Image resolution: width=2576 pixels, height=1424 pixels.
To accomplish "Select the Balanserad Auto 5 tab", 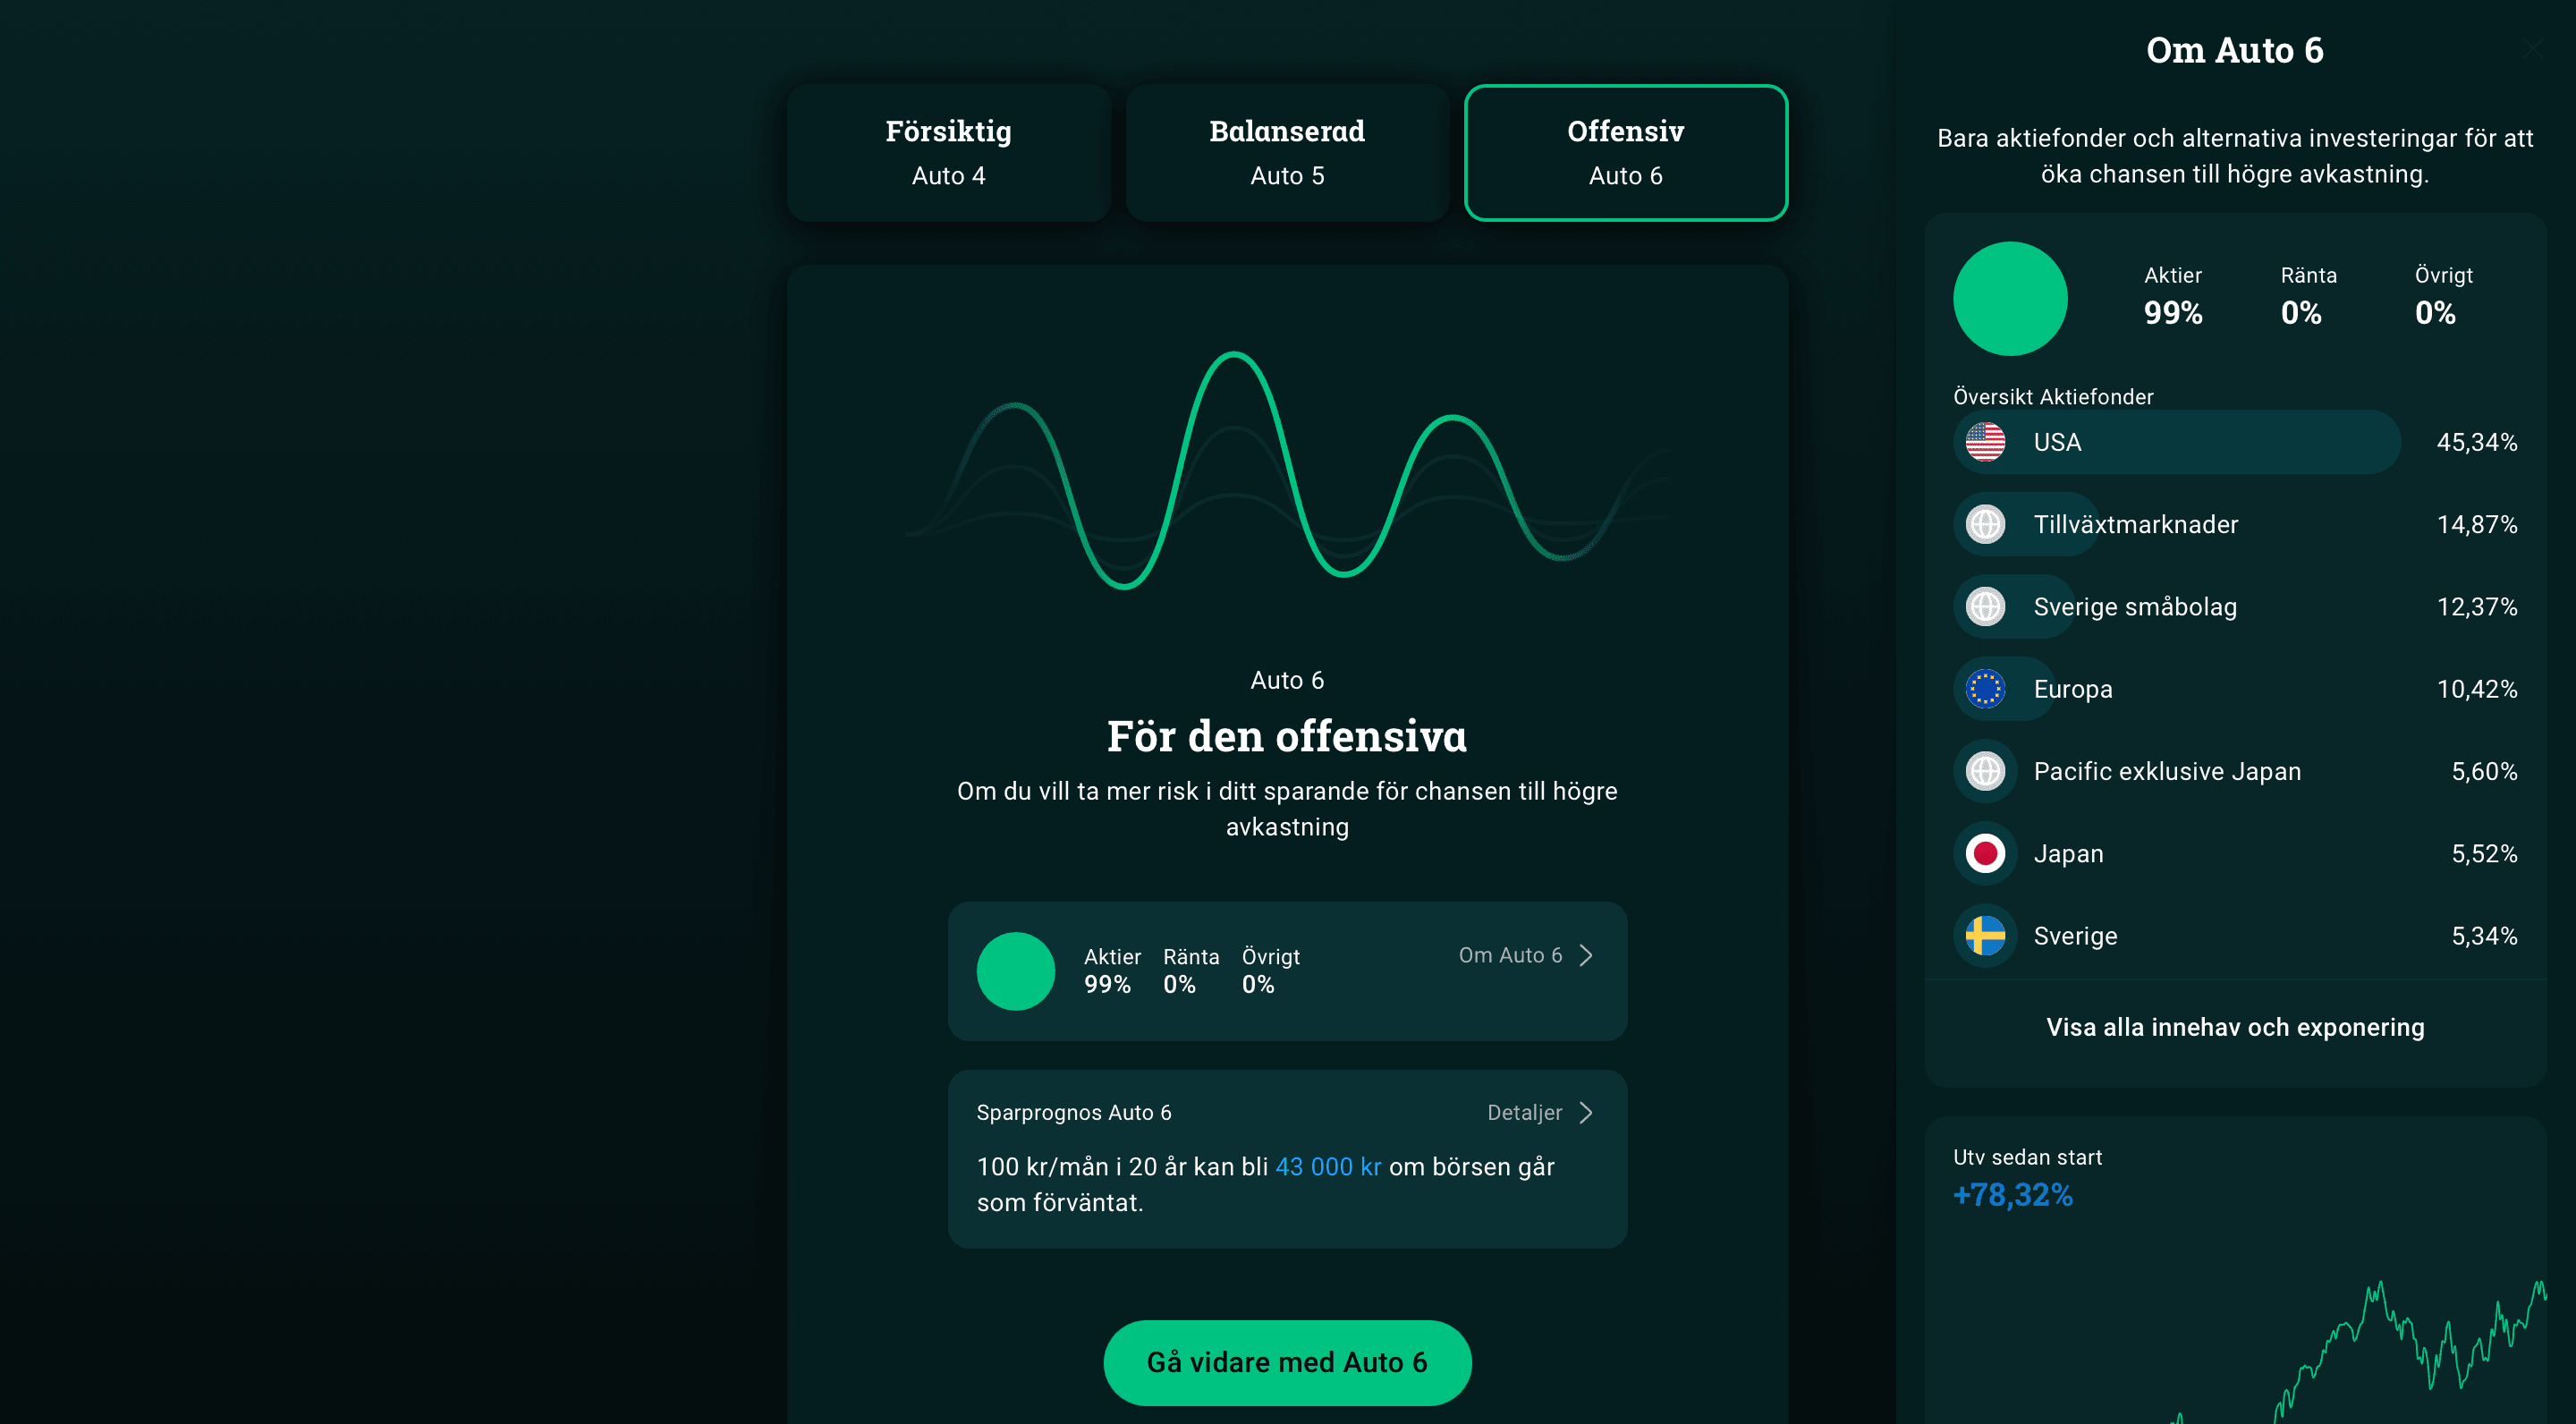I will (1287, 153).
